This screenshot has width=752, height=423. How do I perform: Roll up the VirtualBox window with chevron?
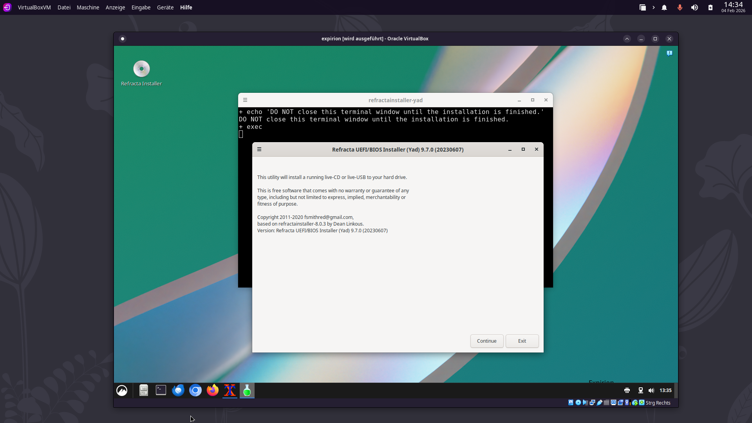click(627, 39)
